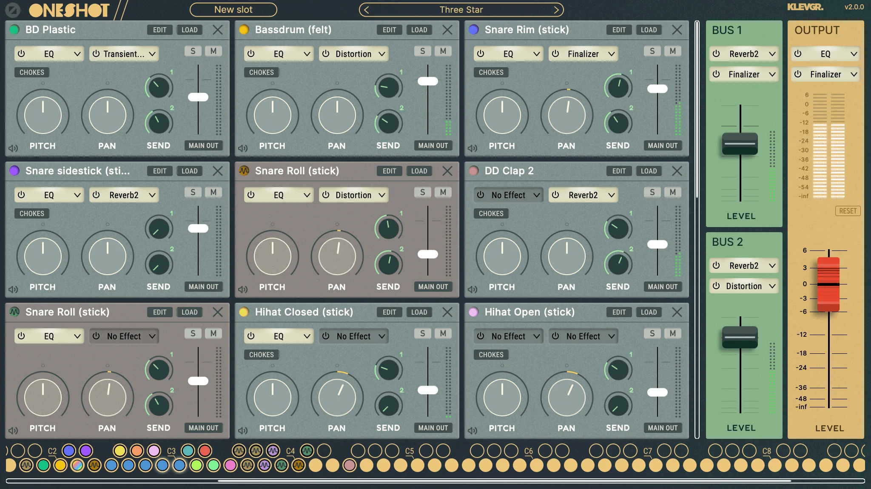Open MAIN OUT routing for Hihat Closed
The image size is (871, 489).
pyautogui.click(x=433, y=428)
